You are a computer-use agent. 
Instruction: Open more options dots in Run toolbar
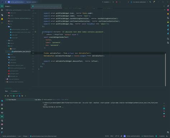[x=25, y=96]
